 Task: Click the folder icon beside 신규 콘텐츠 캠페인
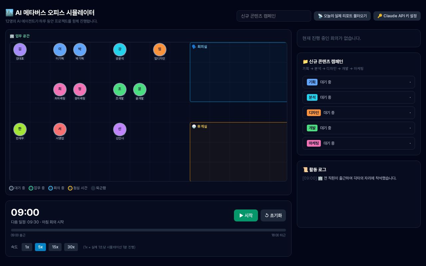click(x=305, y=62)
